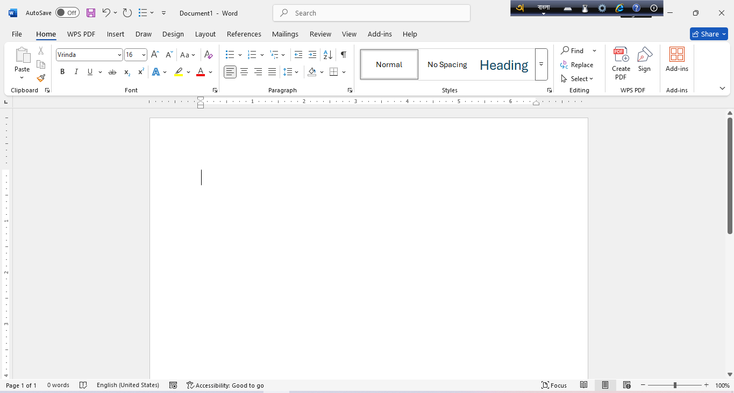Click the Replace button
This screenshot has height=393, width=734.
tap(577, 65)
